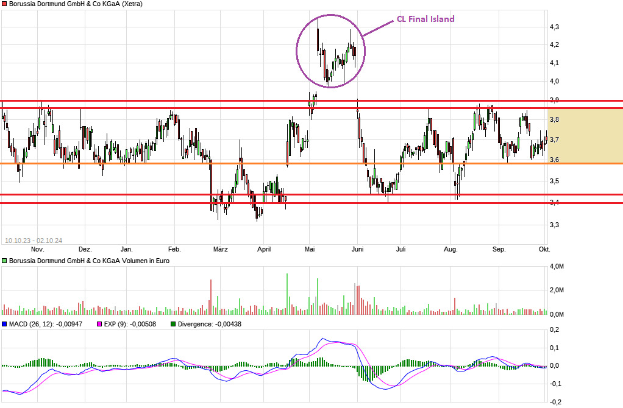Click the 4,3 price axis value
623x408 pixels.
point(554,27)
